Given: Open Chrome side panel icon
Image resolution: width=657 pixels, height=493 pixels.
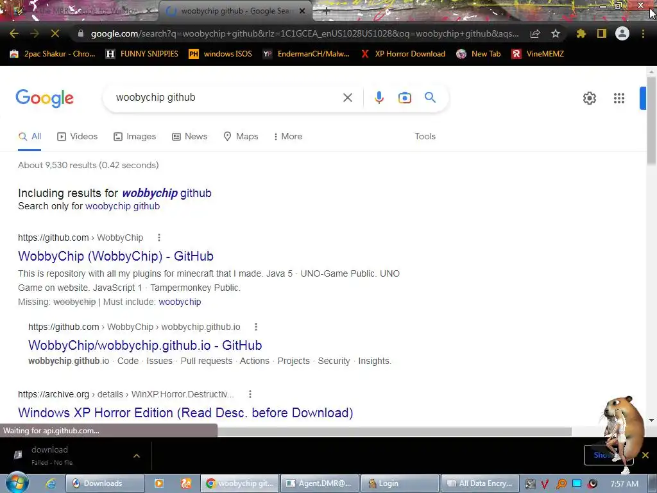Looking at the screenshot, I should [x=602, y=33].
